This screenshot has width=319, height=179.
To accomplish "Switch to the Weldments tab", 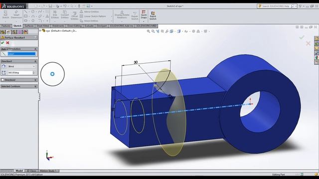I will click(58, 26).
